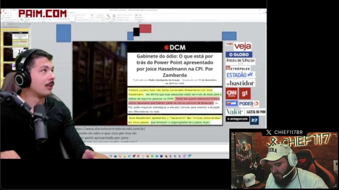Click the paragraph starting 'Embora Luciano Ayan'
339x190 pixels.
(x=175, y=101)
